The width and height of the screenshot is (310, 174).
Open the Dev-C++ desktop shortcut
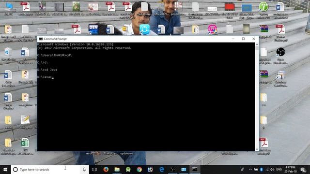coord(93,29)
